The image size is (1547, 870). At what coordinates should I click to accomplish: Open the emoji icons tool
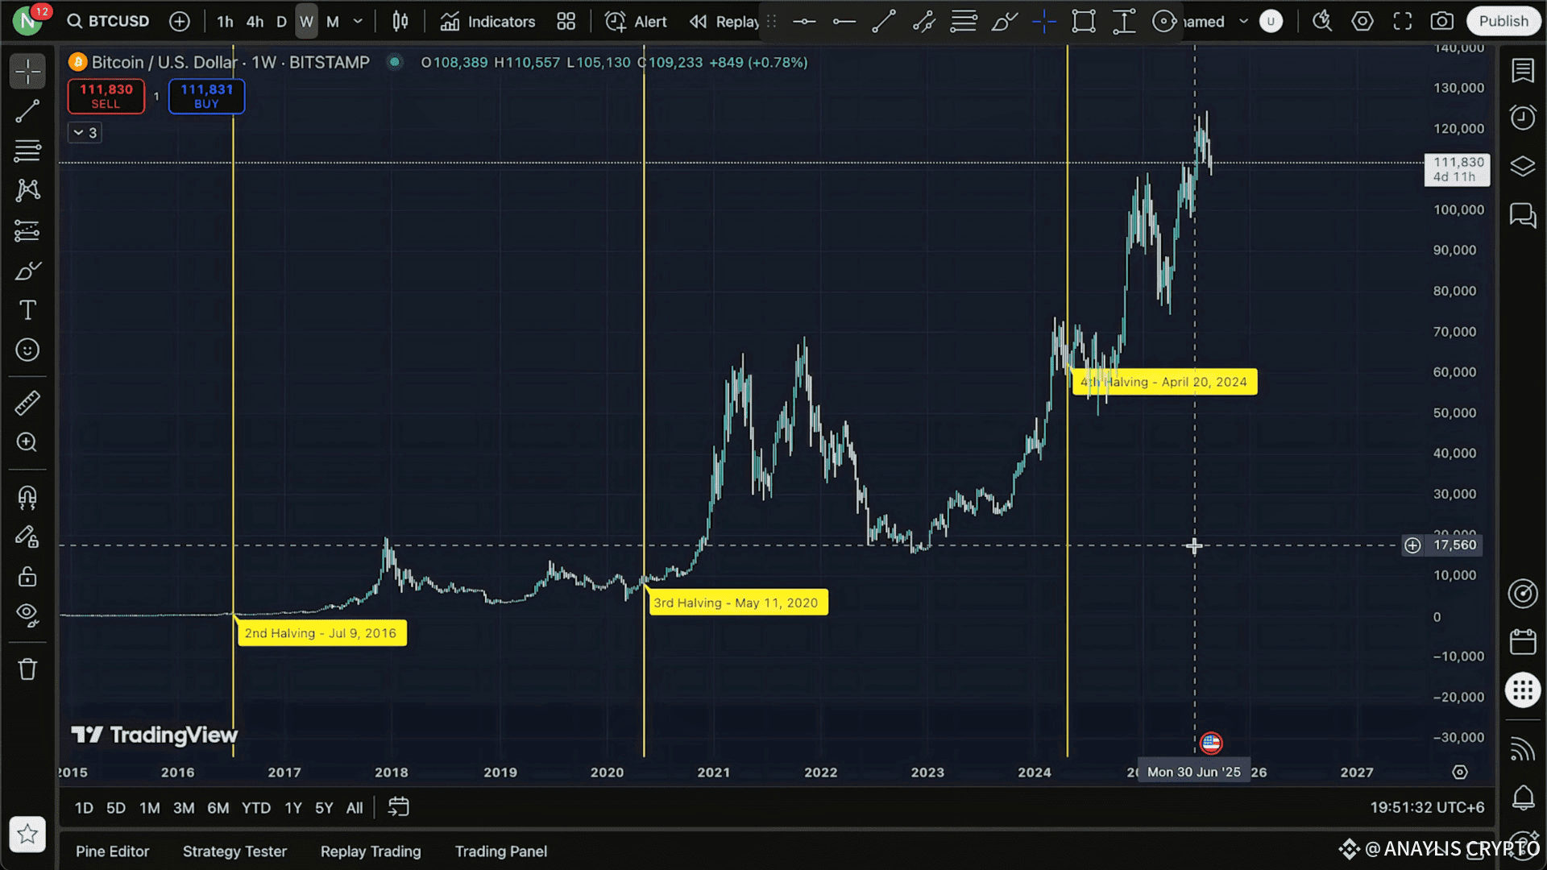click(x=27, y=350)
